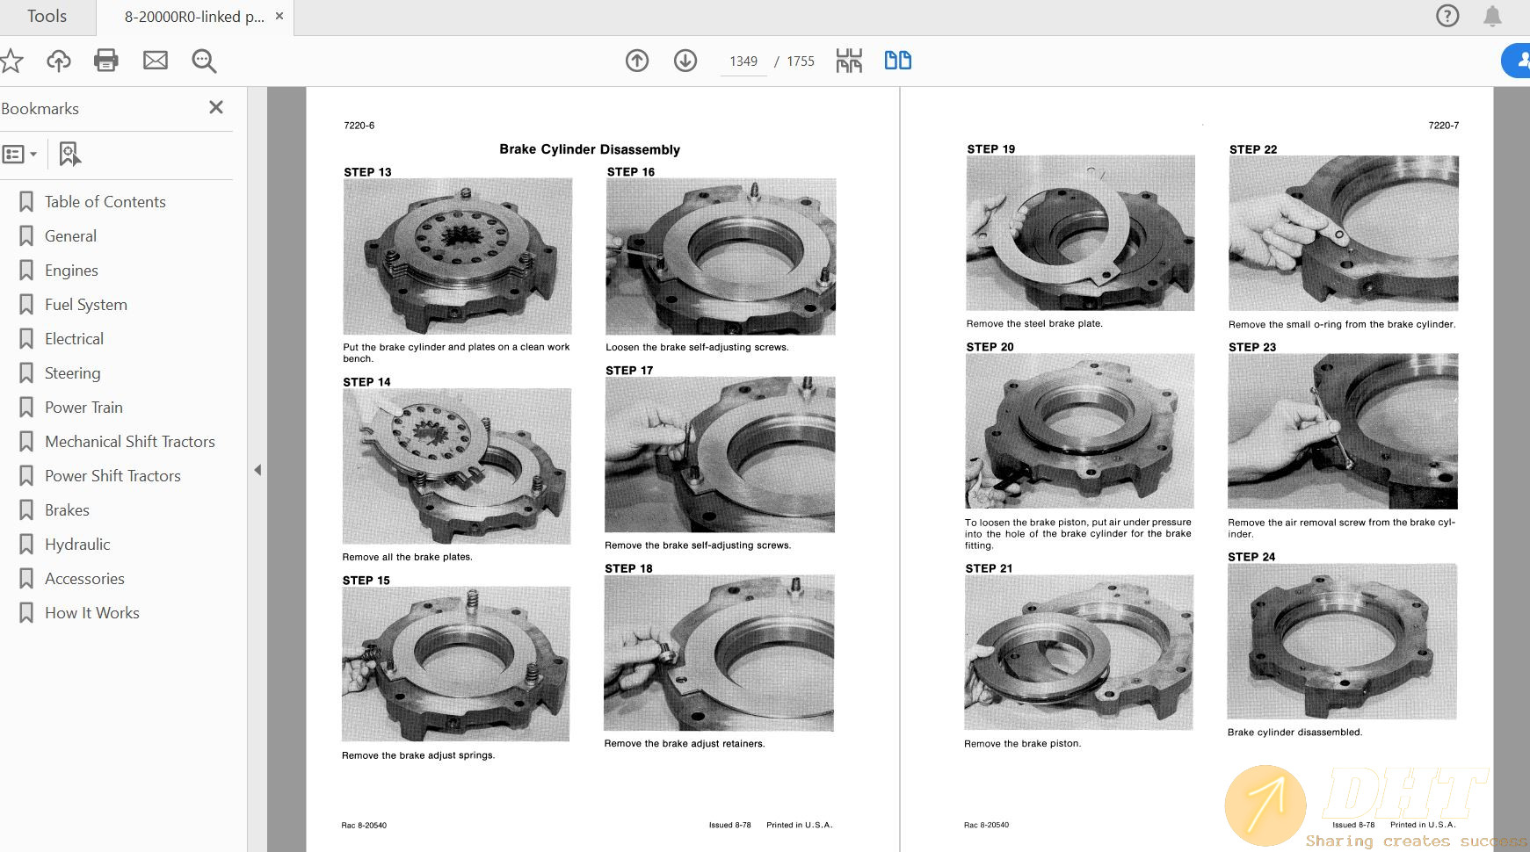
Task: Click the add new bookmark icon
Action: 69,155
